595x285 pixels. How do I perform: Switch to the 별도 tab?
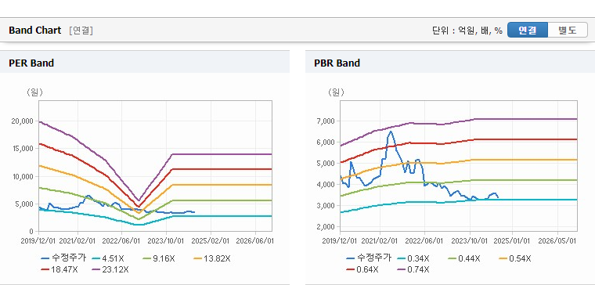[568, 30]
